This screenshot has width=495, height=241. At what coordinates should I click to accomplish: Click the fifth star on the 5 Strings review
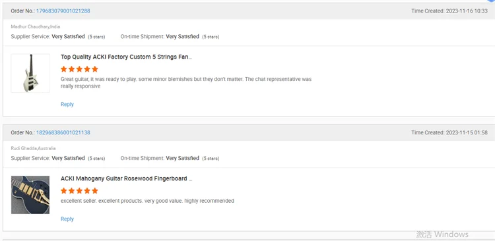tap(94, 69)
